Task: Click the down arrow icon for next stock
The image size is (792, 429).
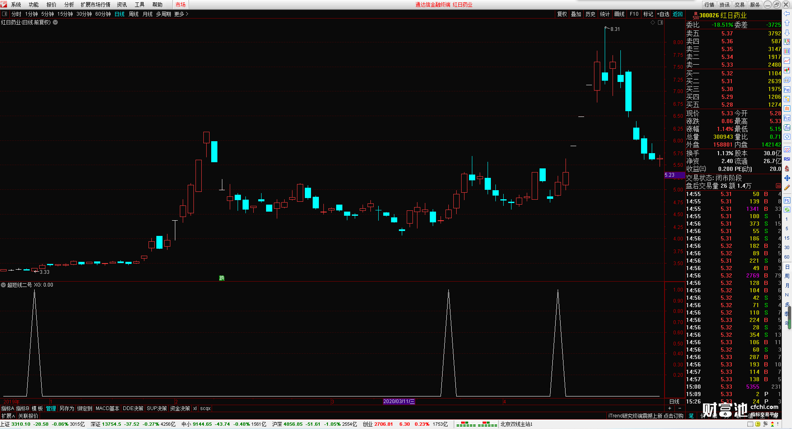Action: tap(787, 33)
